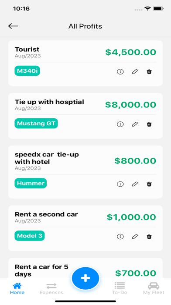This screenshot has width=171, height=305.
Task: Switch to the Expenses tab
Action: click(51, 289)
